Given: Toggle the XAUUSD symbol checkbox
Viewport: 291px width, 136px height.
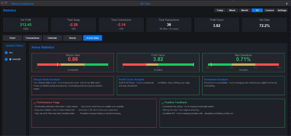Looking at the screenshot, I should (x=6, y=59).
